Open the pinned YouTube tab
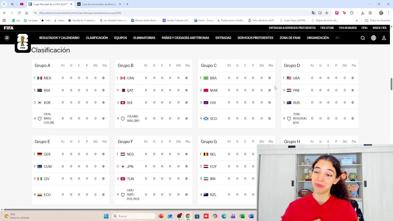The height and width of the screenshot is (221, 393). [21, 4]
